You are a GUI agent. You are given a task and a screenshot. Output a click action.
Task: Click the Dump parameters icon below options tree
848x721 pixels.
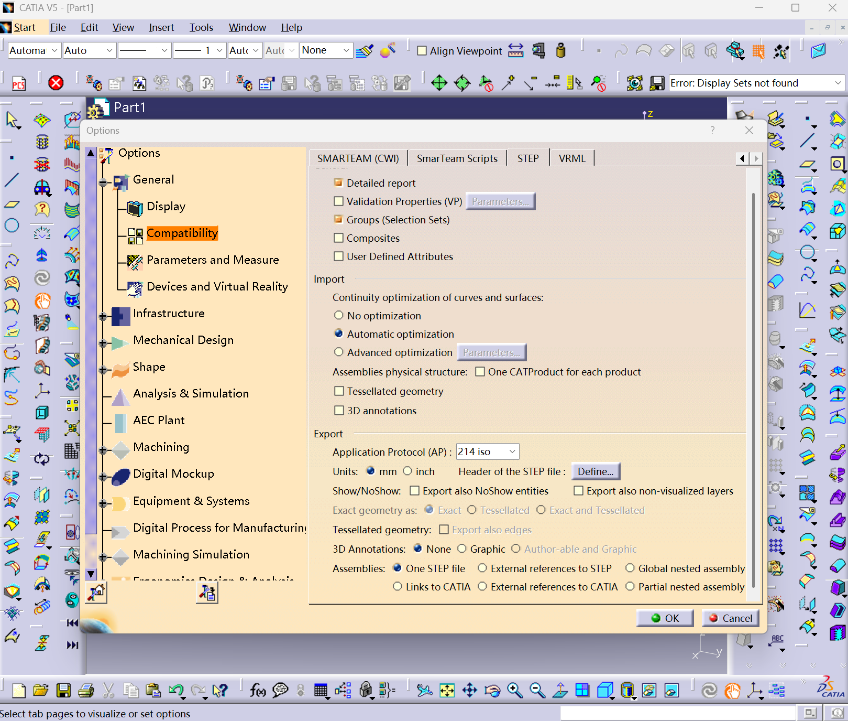[207, 593]
